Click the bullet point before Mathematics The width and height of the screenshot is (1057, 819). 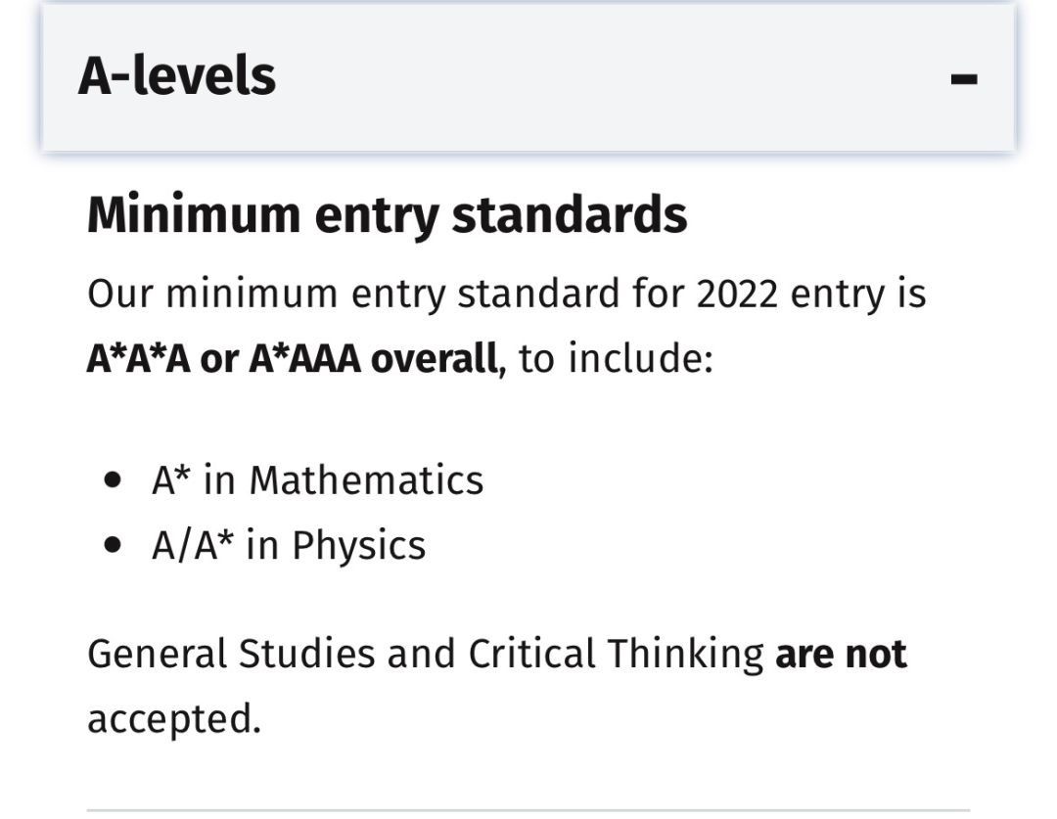[x=115, y=481]
